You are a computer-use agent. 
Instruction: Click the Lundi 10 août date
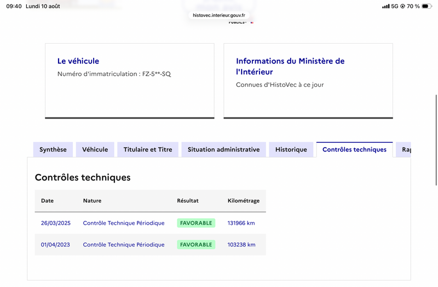[x=43, y=6]
